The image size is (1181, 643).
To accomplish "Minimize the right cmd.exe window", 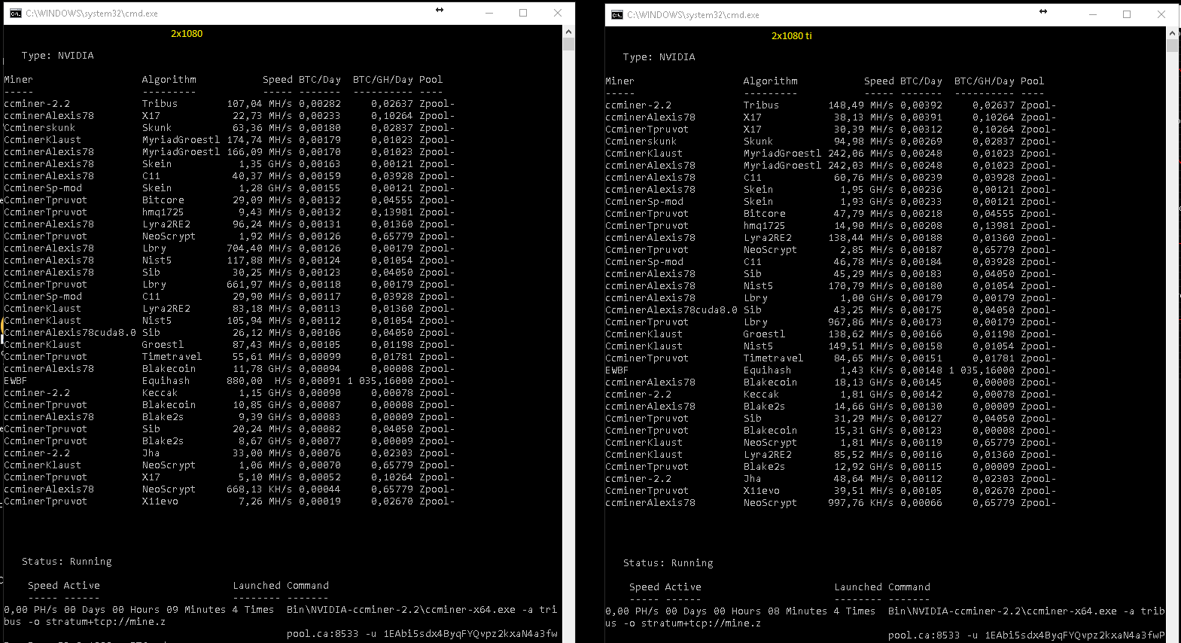I will point(1093,14).
